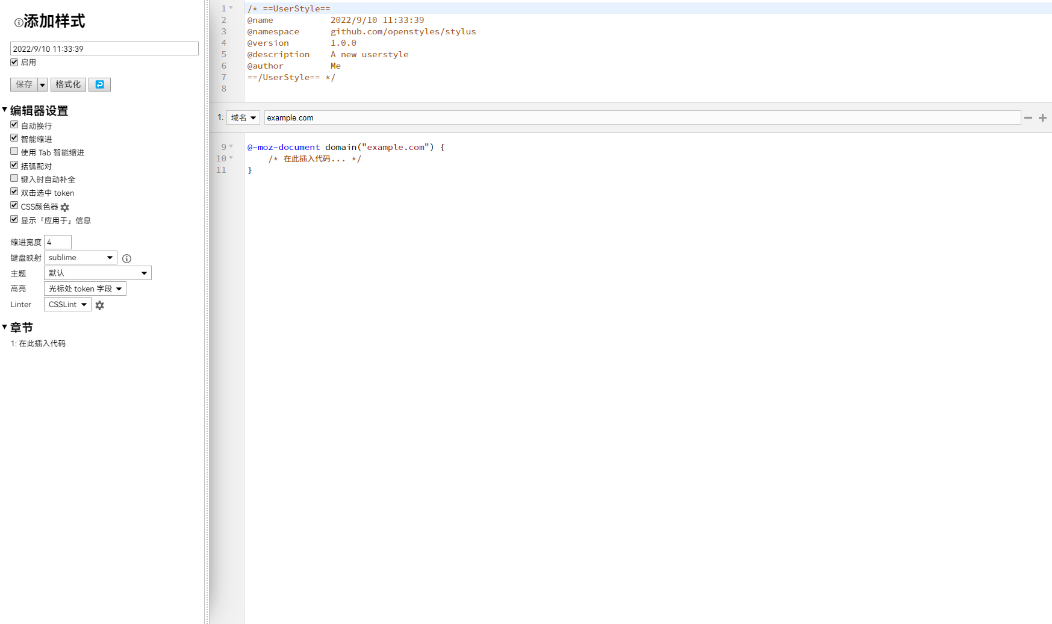Image resolution: width=1052 pixels, height=624 pixels.
Task: Open Linter settings gear icon
Action: coord(100,305)
